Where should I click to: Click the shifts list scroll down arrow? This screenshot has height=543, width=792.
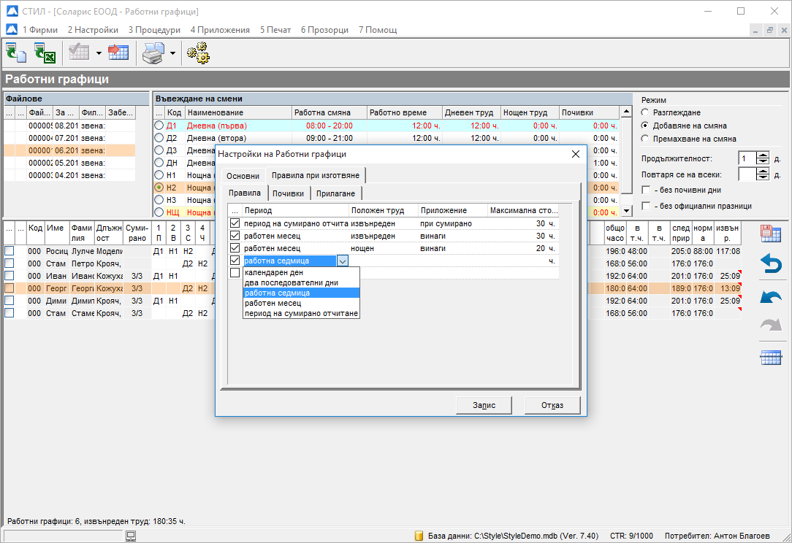coord(626,211)
